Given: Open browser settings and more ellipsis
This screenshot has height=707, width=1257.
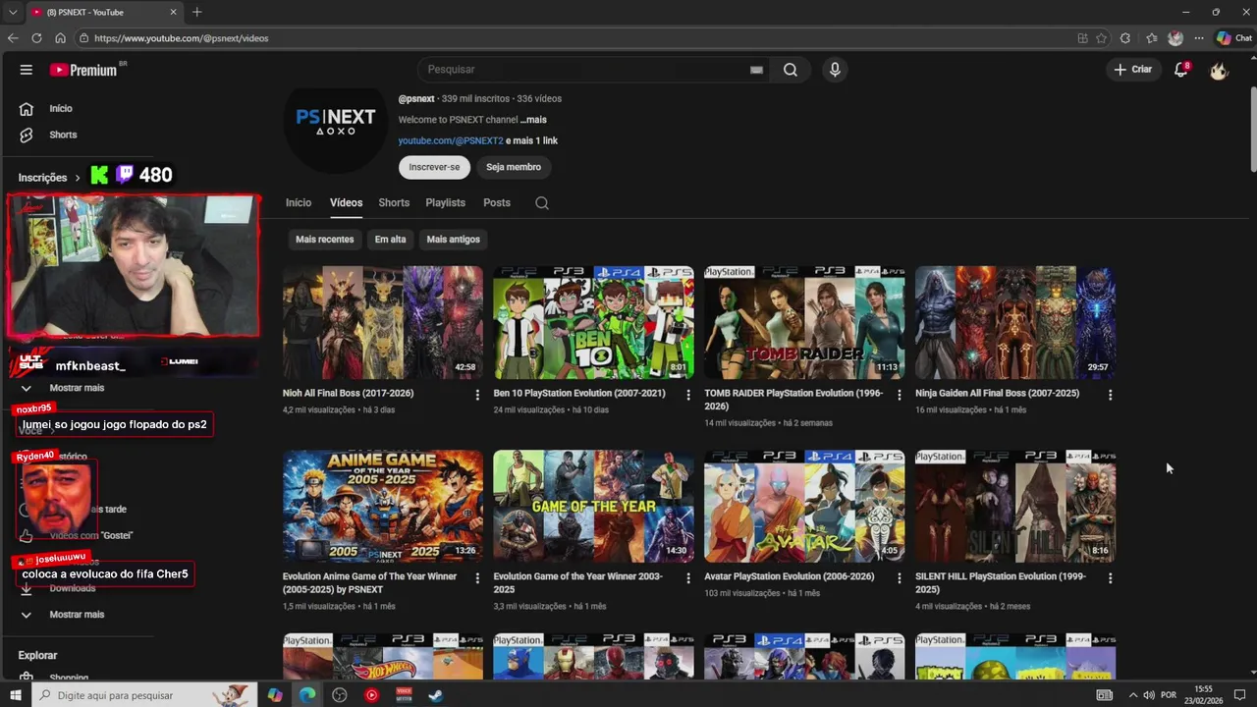Looking at the screenshot, I should point(1199,38).
